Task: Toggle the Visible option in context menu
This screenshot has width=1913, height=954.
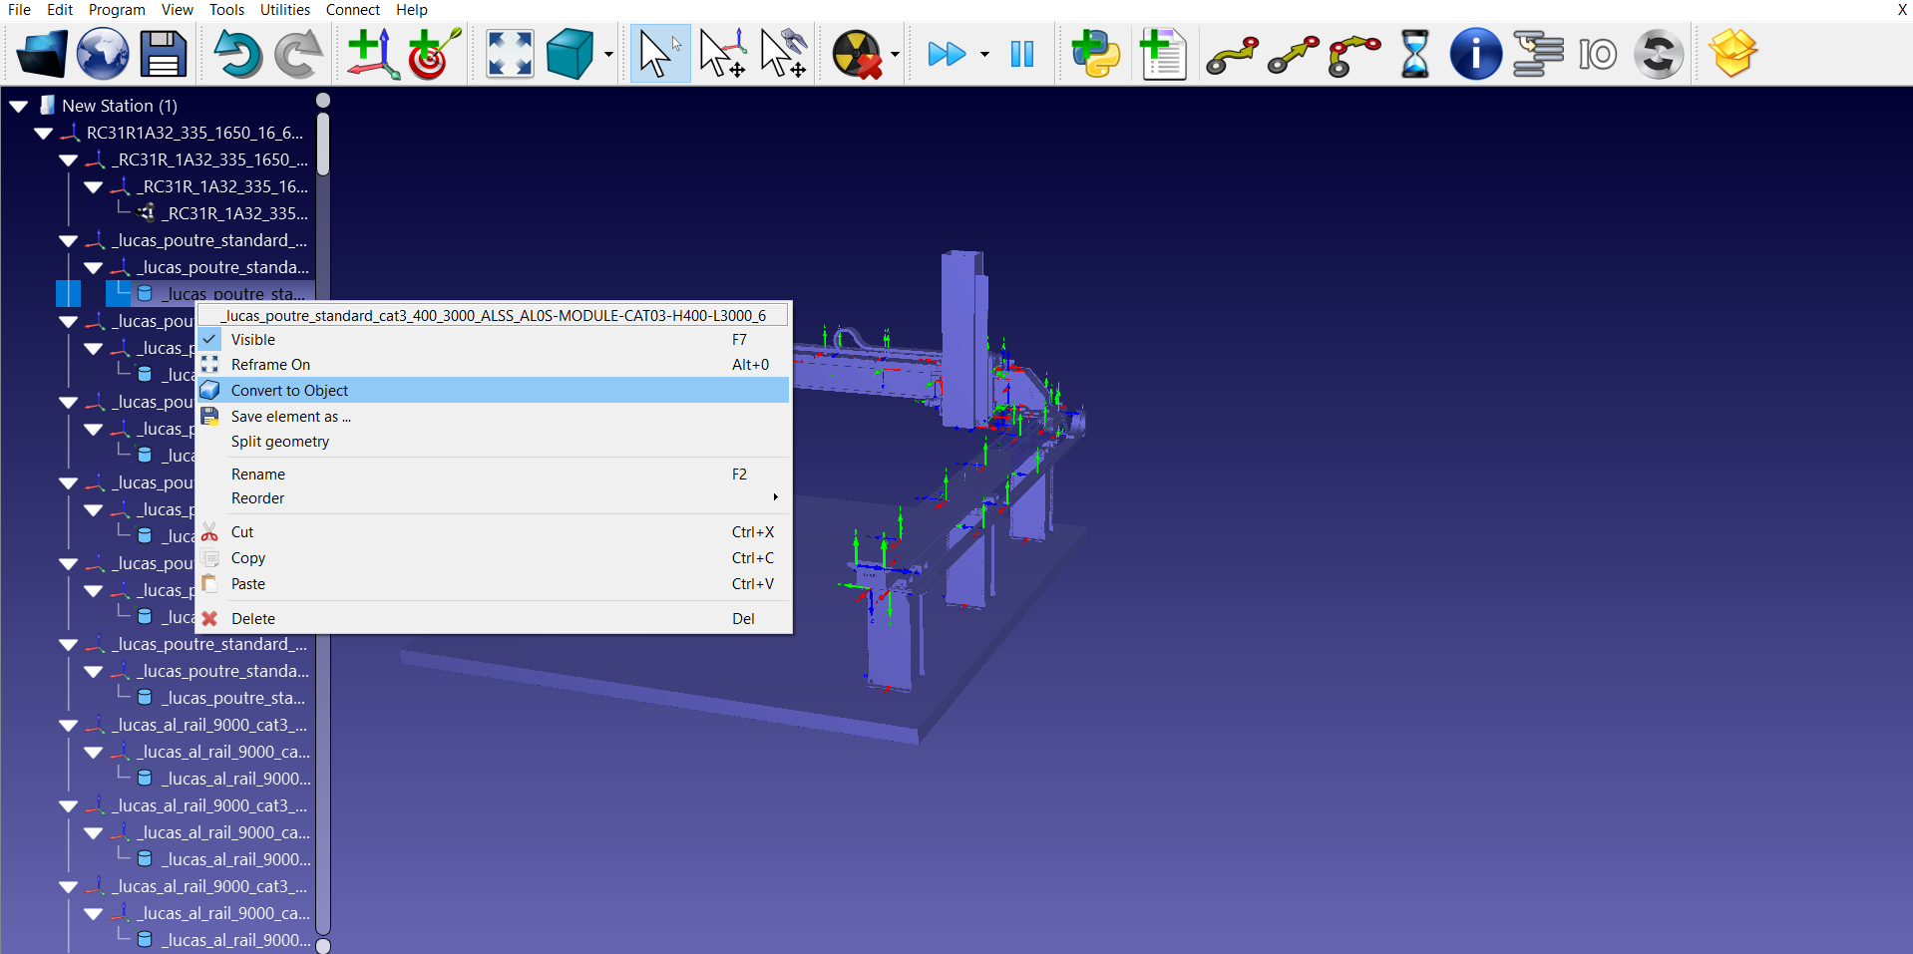Action: coord(253,340)
